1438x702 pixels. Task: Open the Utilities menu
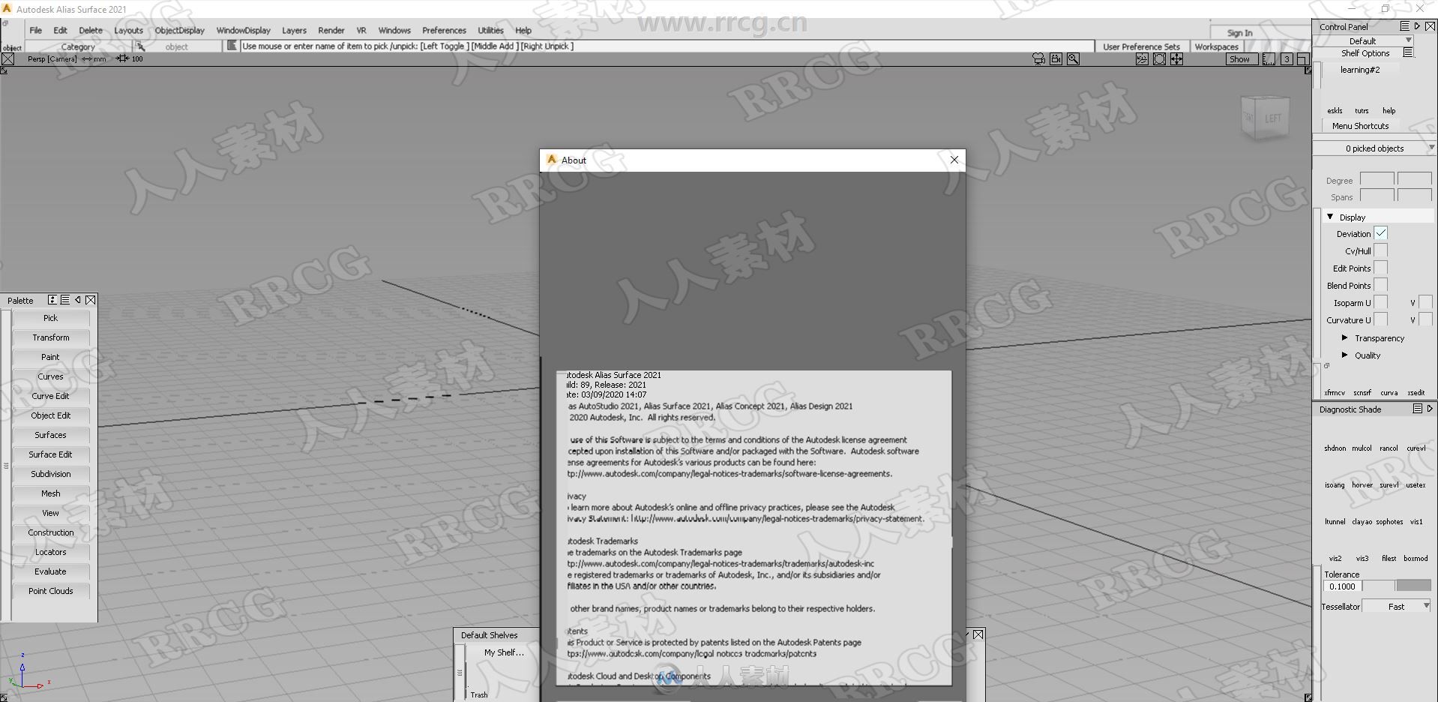[x=491, y=31]
